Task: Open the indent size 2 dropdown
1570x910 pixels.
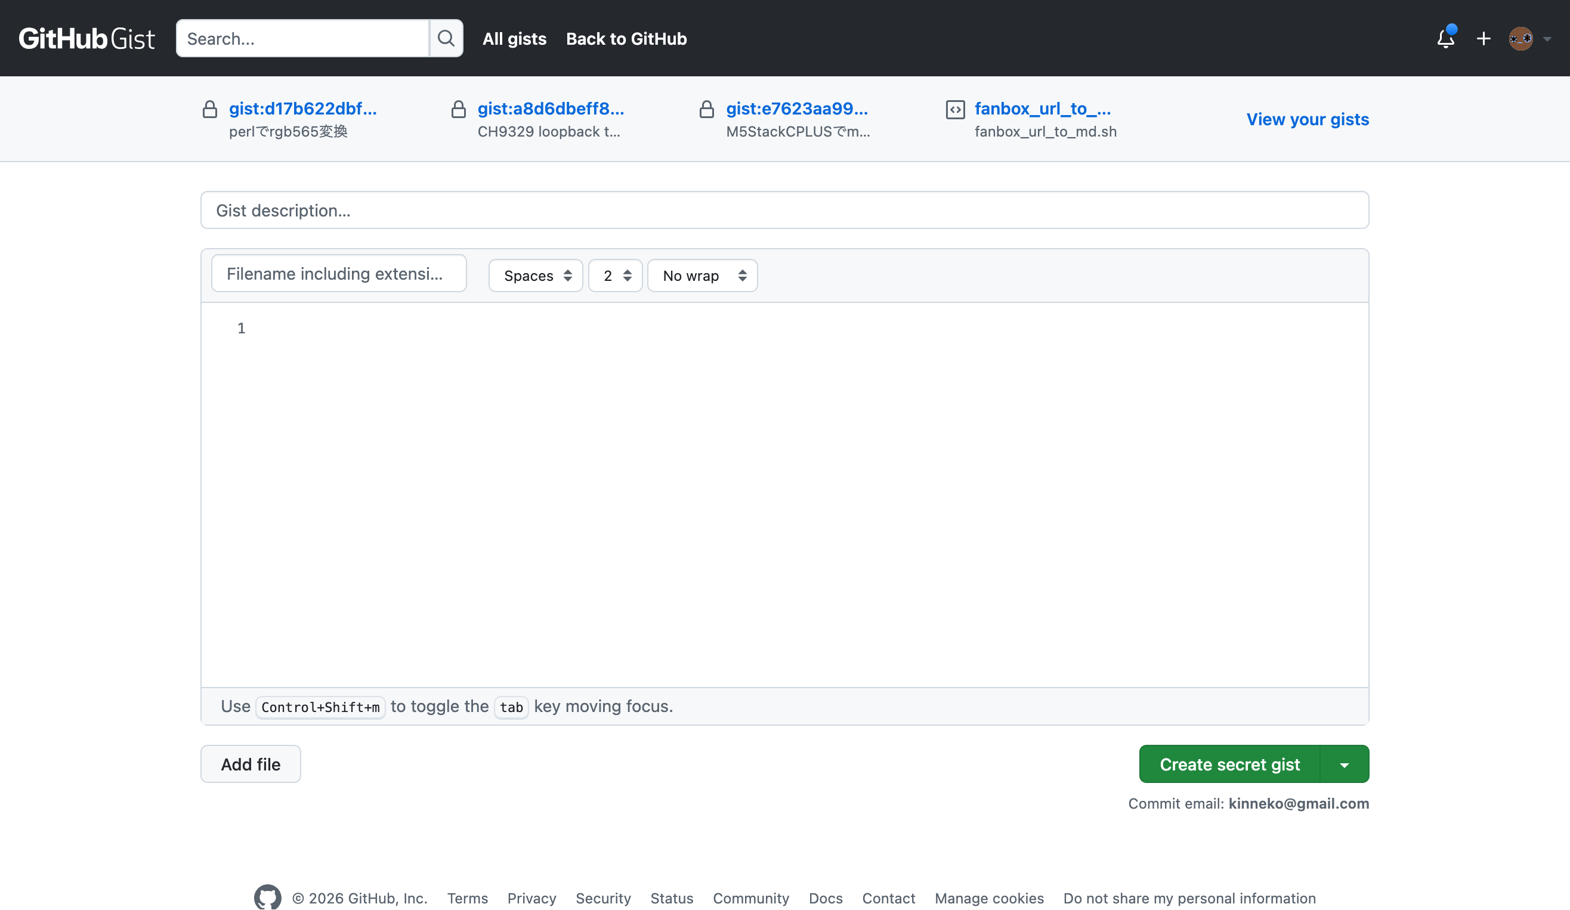Action: pyautogui.click(x=616, y=276)
